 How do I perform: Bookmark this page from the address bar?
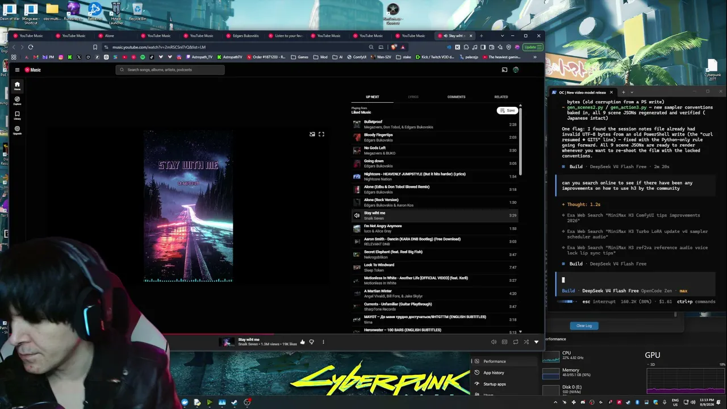[95, 47]
